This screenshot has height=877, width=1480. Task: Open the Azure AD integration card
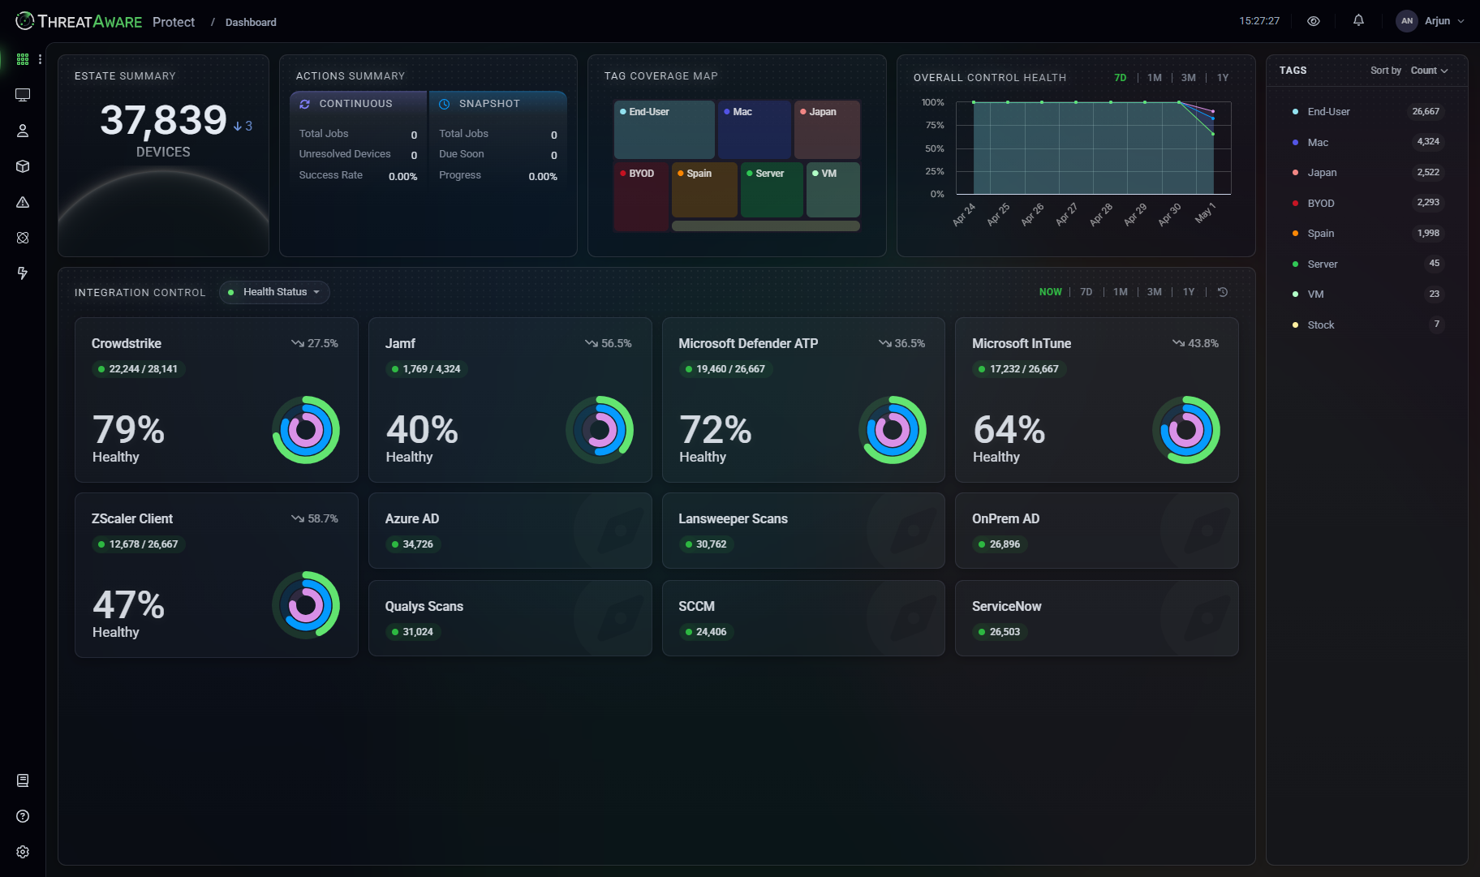click(x=510, y=531)
